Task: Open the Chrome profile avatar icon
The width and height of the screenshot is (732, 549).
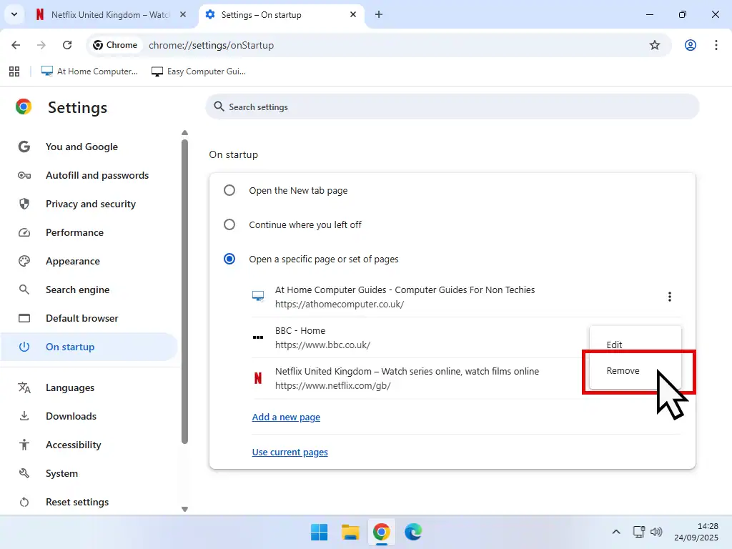Action: click(690, 45)
